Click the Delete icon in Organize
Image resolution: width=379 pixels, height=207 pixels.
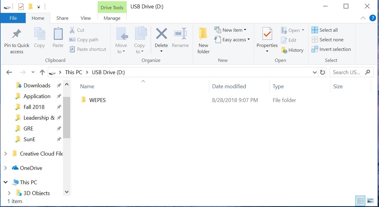(161, 34)
